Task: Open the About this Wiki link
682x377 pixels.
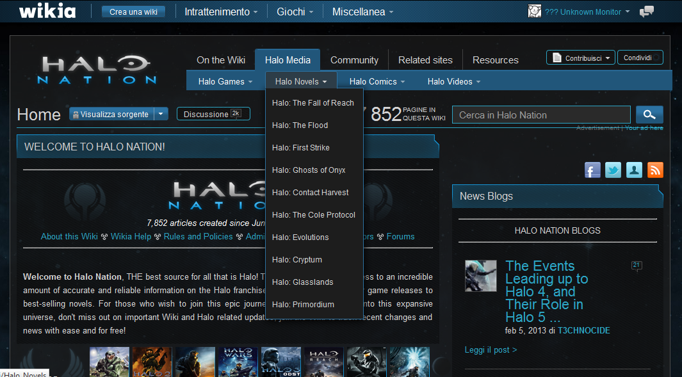Action: click(69, 237)
